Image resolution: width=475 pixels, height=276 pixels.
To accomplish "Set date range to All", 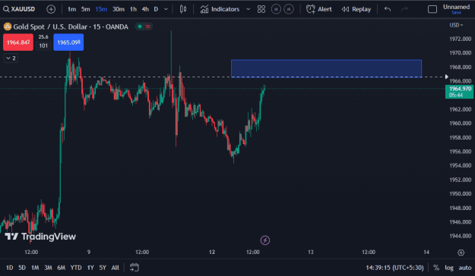I will click(115, 268).
